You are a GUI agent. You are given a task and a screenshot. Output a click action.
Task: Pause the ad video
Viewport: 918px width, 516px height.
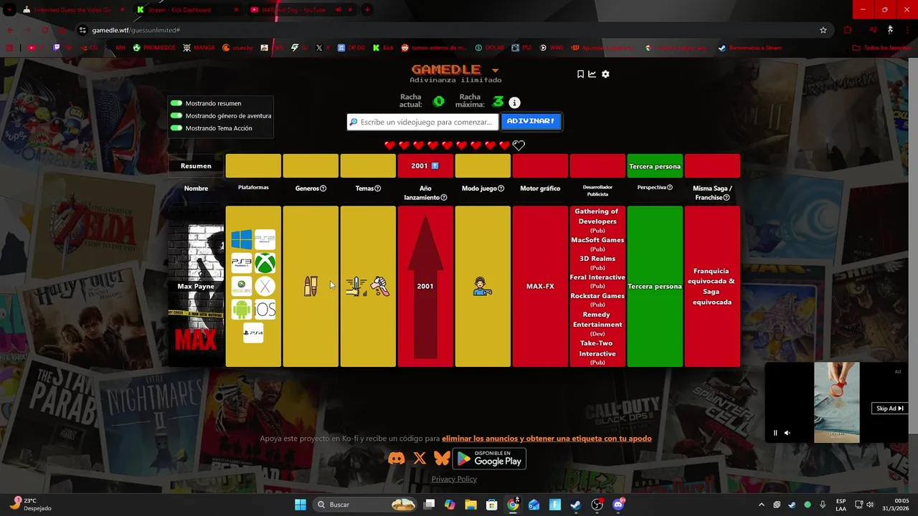pos(775,433)
